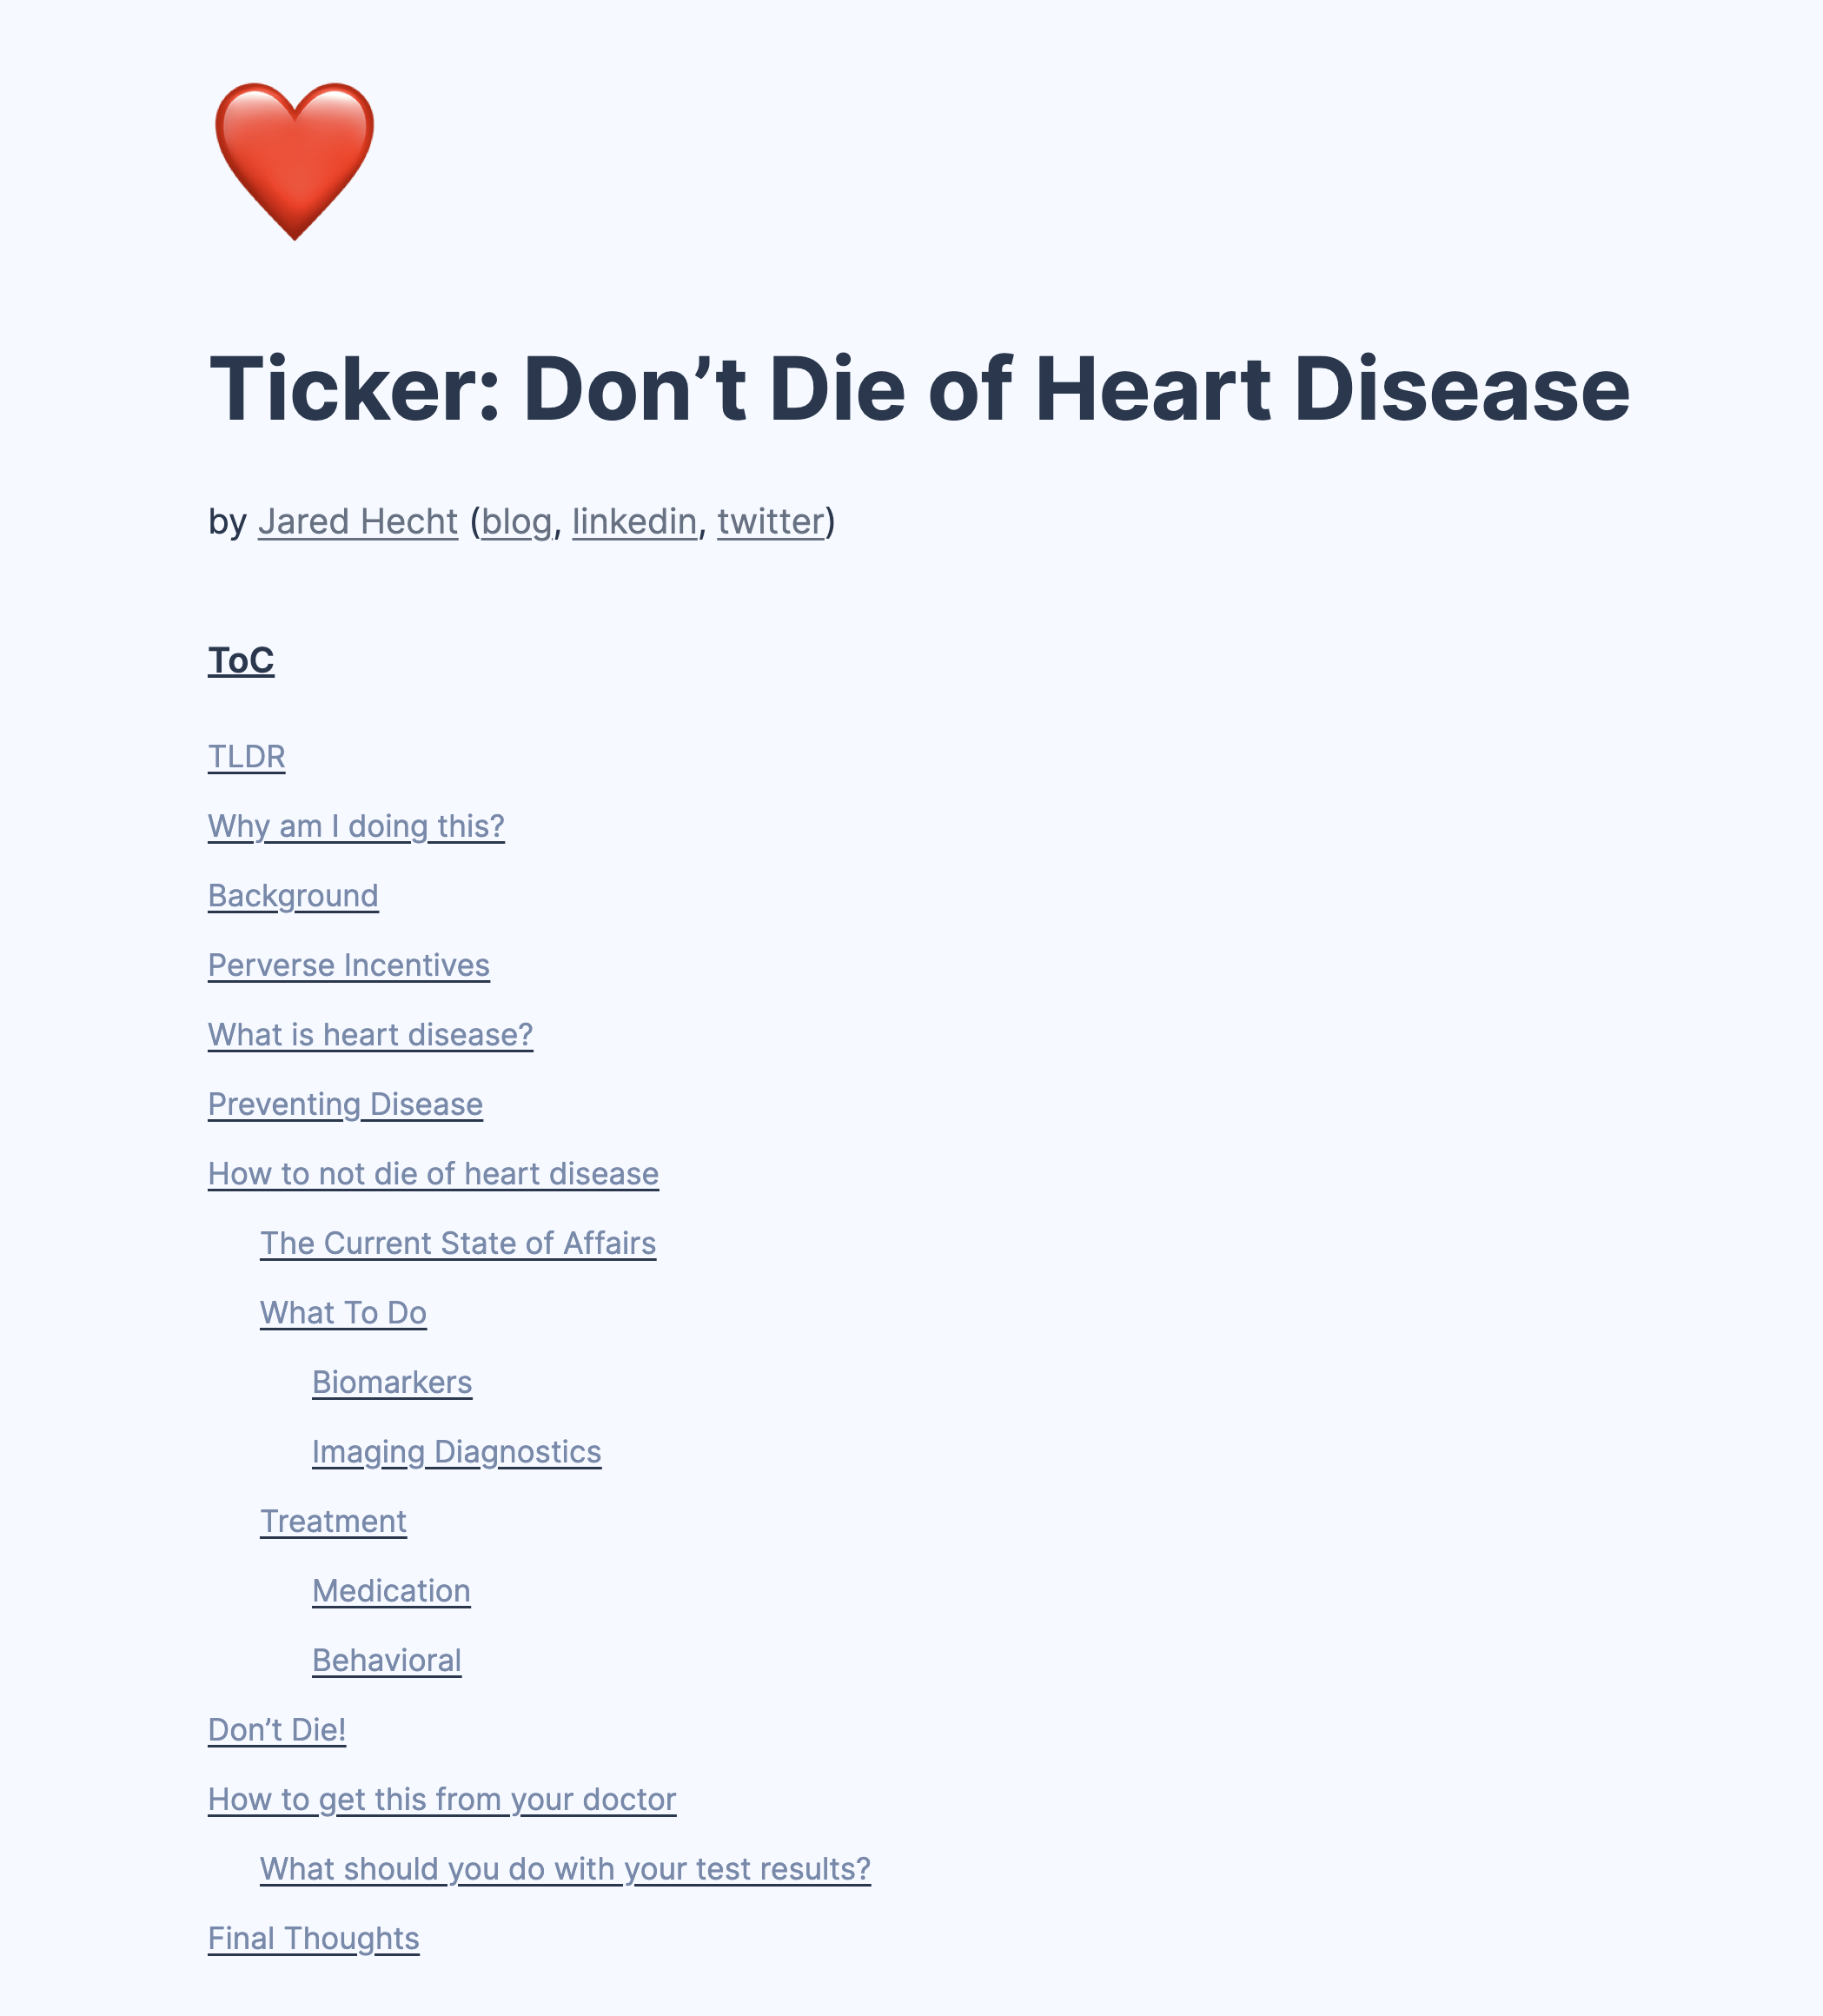Open Imaging Diagnostics subsection link
Screen dimensions: 1823x2016
[456, 1451]
